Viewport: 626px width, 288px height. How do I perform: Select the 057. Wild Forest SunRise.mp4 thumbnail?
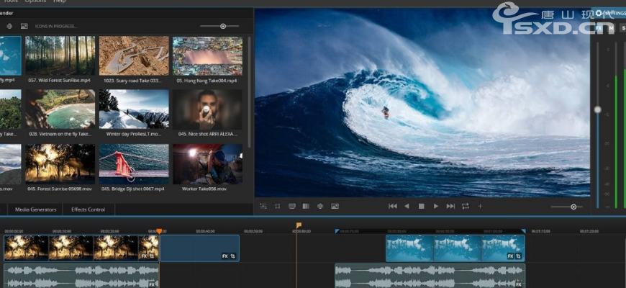click(x=60, y=55)
